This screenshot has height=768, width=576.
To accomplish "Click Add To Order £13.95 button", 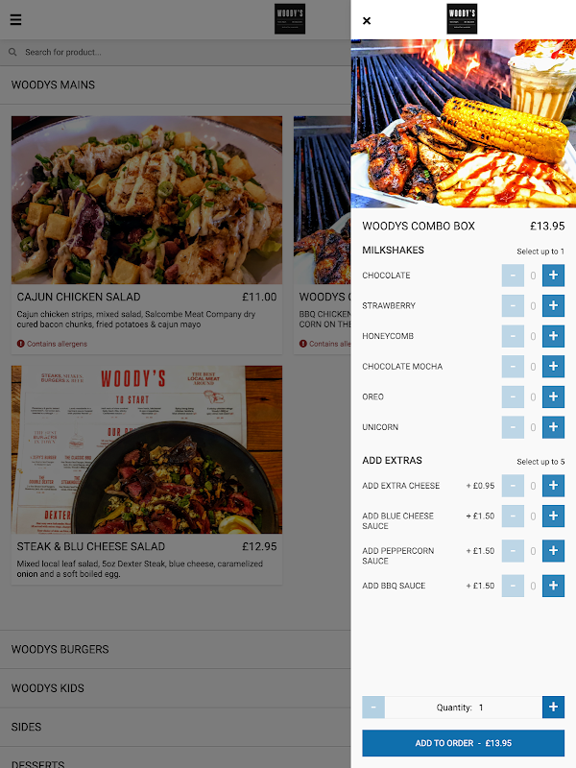I will coord(464,743).
